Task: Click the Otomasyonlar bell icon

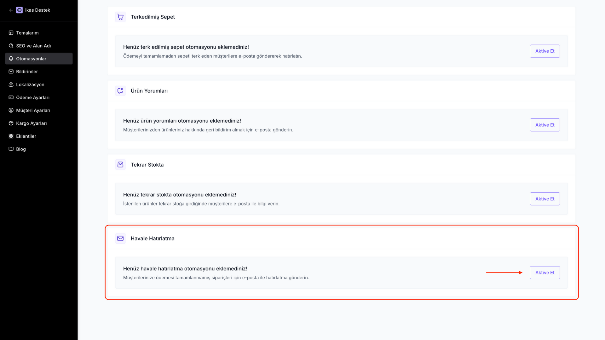Action: coord(11,59)
